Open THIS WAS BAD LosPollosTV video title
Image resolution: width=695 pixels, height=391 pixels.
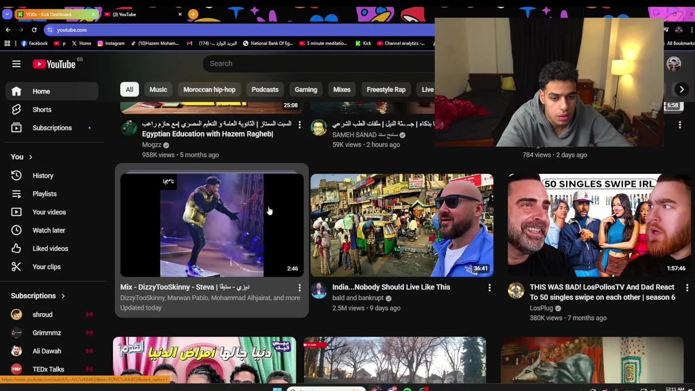[602, 292]
